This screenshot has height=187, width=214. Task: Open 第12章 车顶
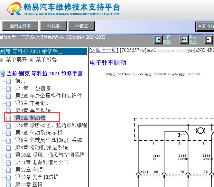pyautogui.click(x=29, y=170)
